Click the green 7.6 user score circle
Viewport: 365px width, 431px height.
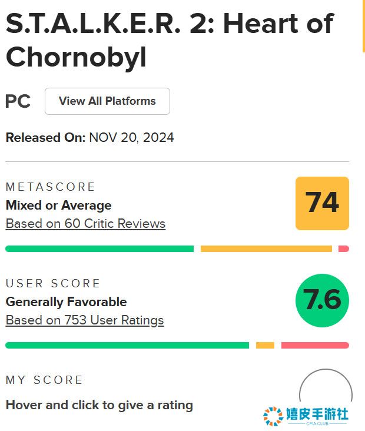click(322, 300)
